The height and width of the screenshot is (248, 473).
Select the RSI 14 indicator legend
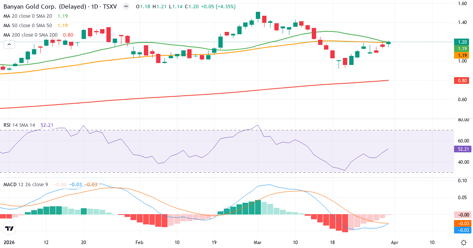(x=19, y=125)
